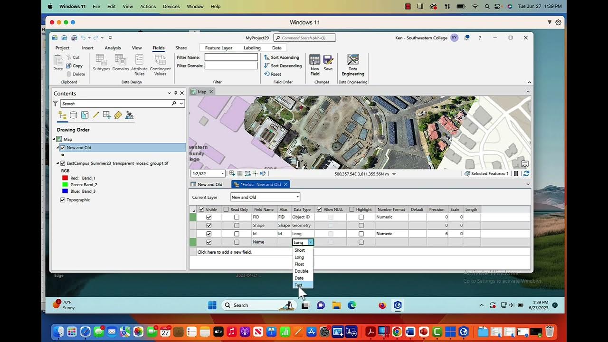608x342 pixels.
Task: Open Contents pane options menu chevron
Action: [169, 93]
